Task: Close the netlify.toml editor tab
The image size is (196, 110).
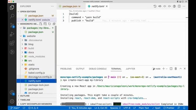Action: pos(107,6)
